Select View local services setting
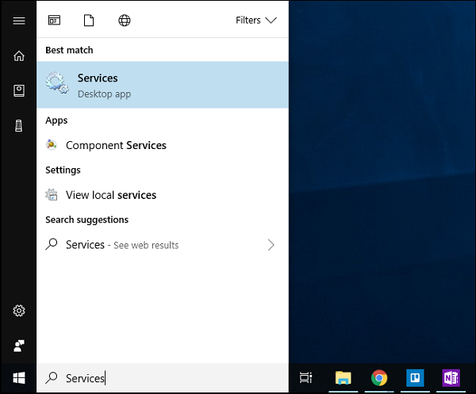The width and height of the screenshot is (476, 394). click(x=111, y=195)
